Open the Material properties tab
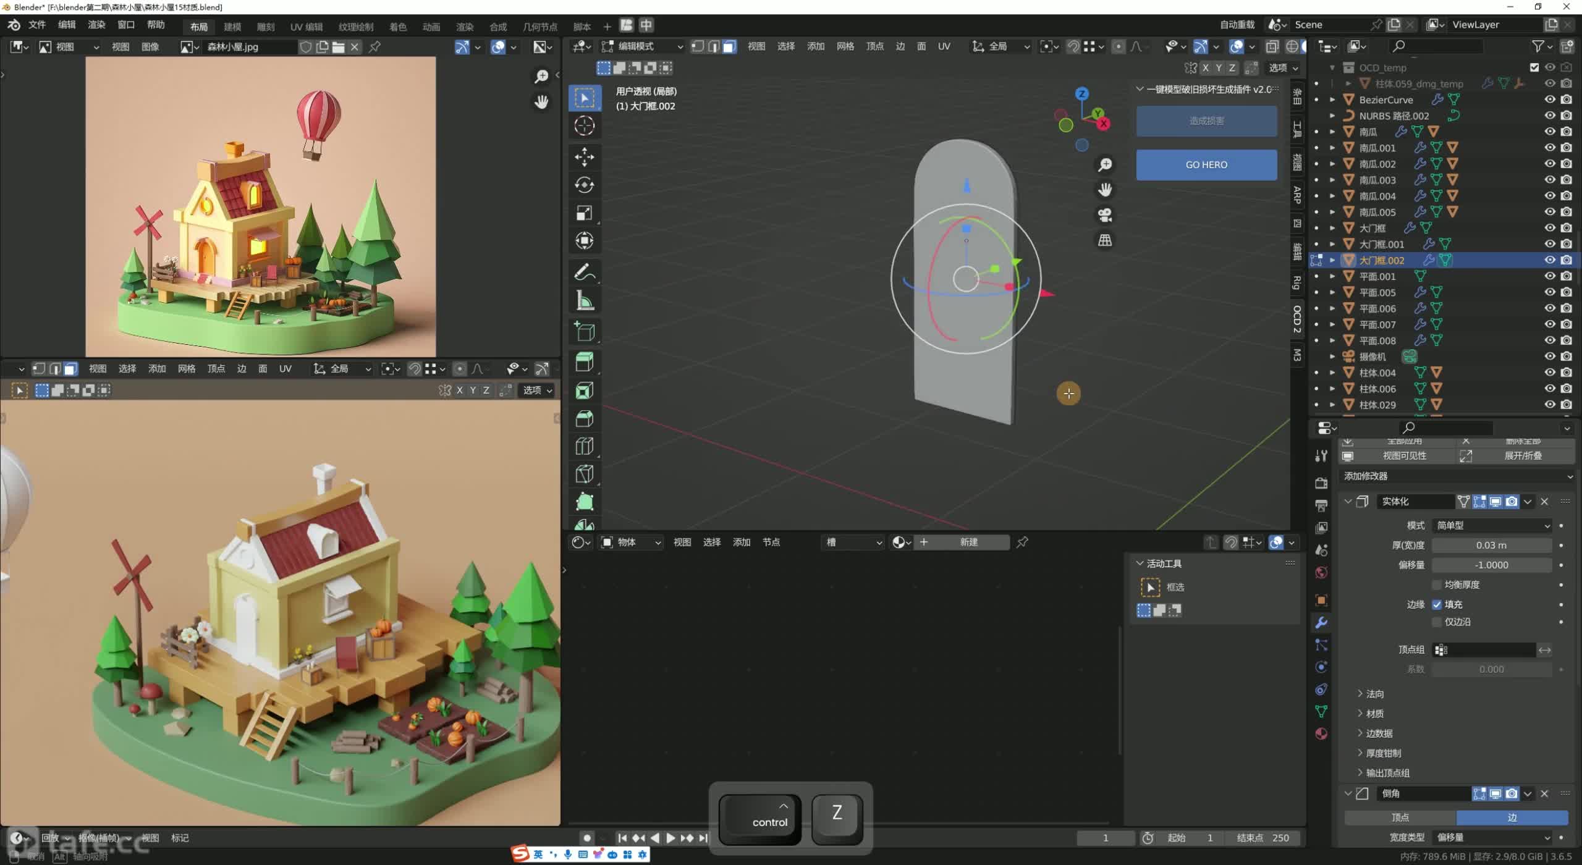Image resolution: width=1582 pixels, height=865 pixels. (1321, 733)
